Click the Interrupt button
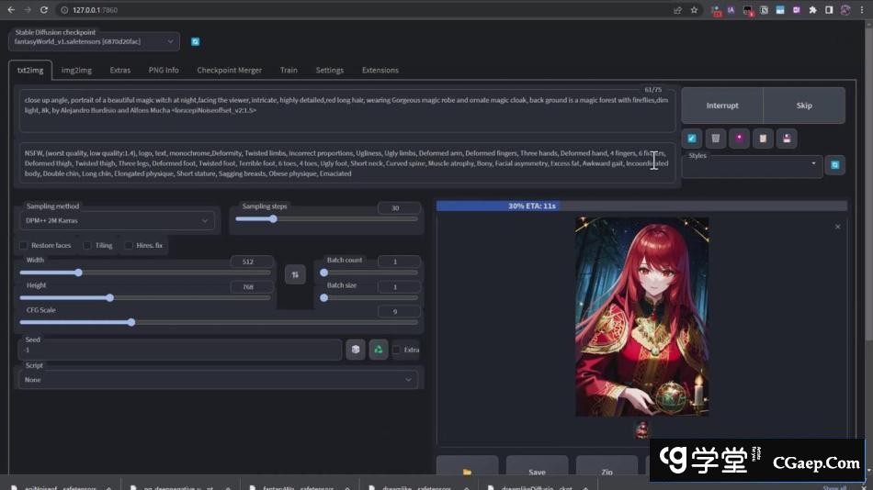The width and height of the screenshot is (873, 490). 721,106
